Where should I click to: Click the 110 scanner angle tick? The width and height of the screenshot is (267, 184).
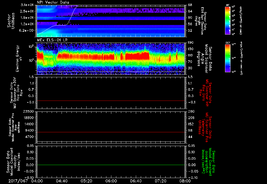tap(191, 55)
